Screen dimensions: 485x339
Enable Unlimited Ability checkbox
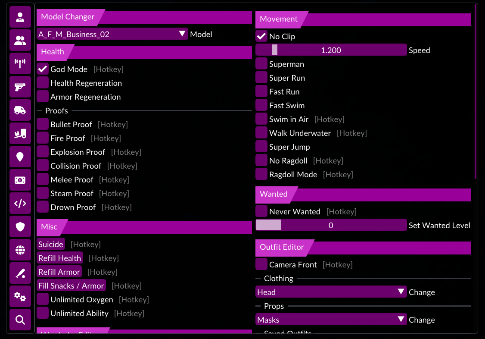click(43, 313)
